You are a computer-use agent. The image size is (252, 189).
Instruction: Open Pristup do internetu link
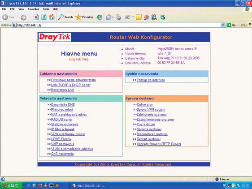pyautogui.click(x=151, y=80)
